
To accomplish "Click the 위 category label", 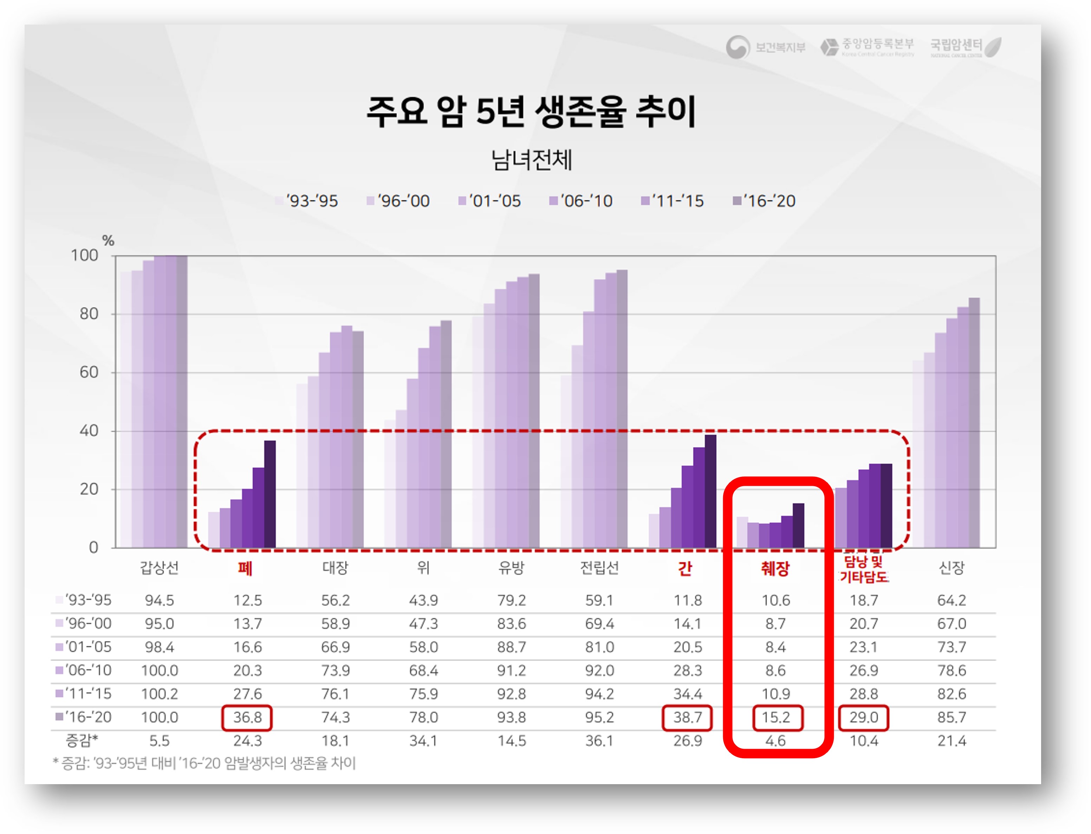I will (423, 568).
